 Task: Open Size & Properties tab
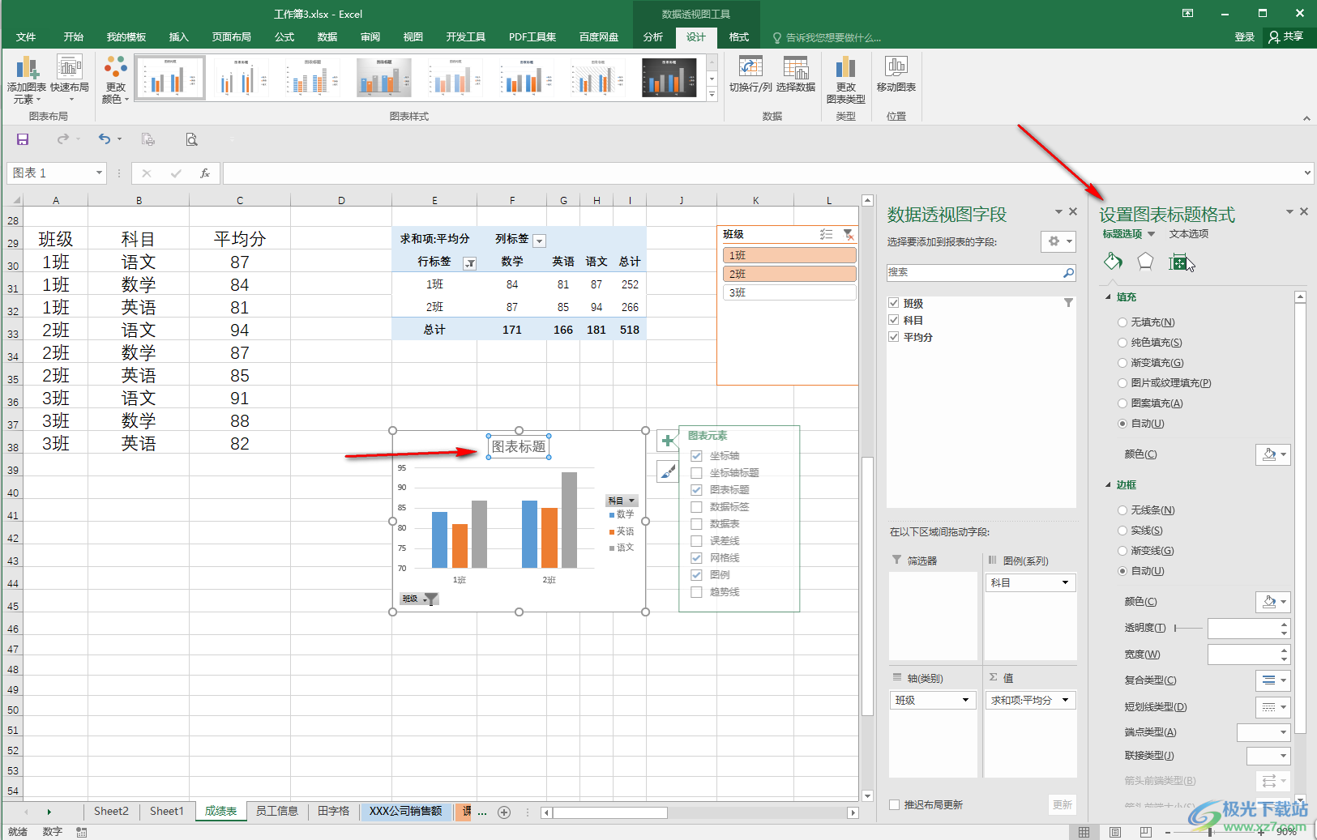point(1178,262)
